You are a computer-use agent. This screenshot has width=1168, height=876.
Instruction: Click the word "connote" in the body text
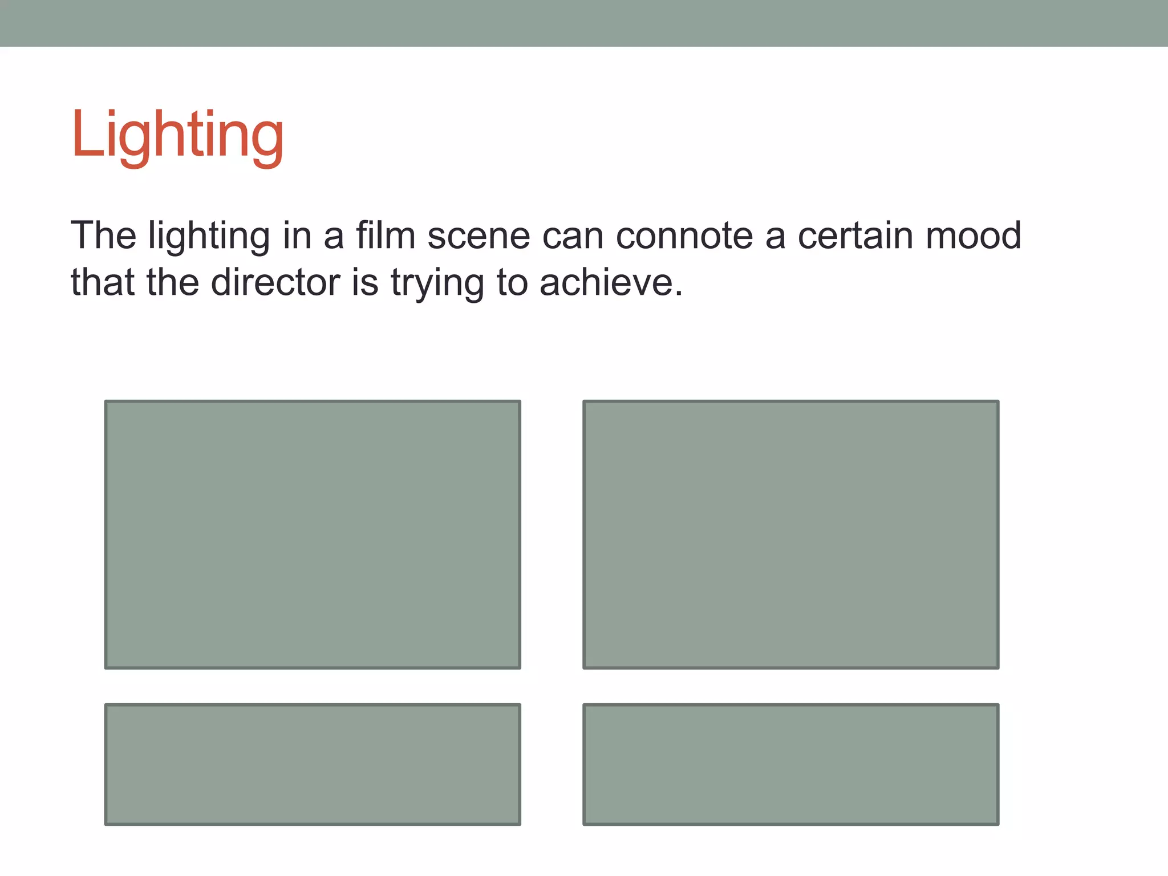684,236
